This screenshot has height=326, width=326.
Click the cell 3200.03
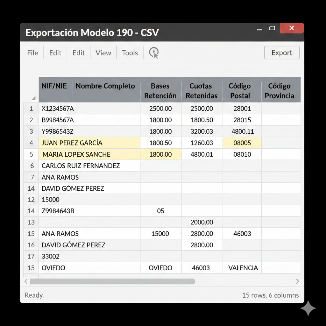pyautogui.click(x=202, y=131)
